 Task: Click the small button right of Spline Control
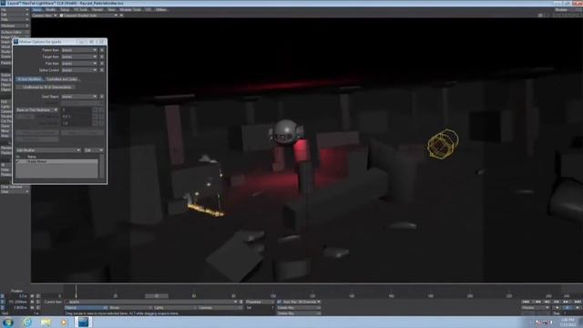point(102,70)
